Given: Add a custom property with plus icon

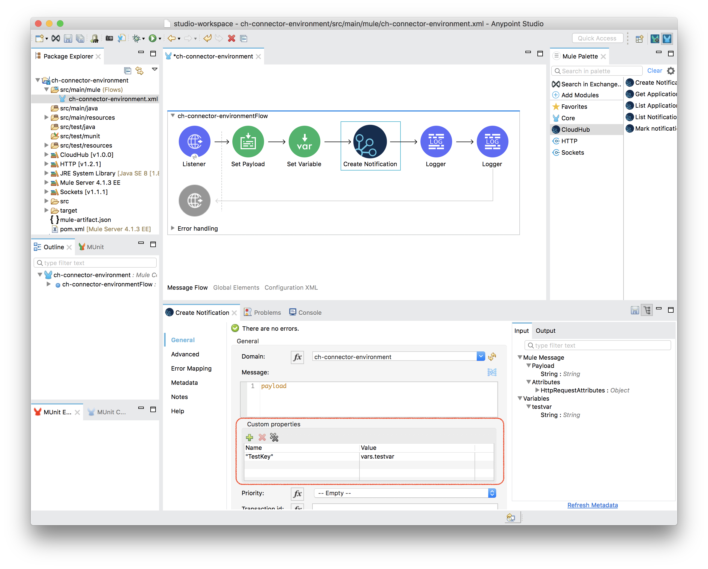Looking at the screenshot, I should point(250,437).
